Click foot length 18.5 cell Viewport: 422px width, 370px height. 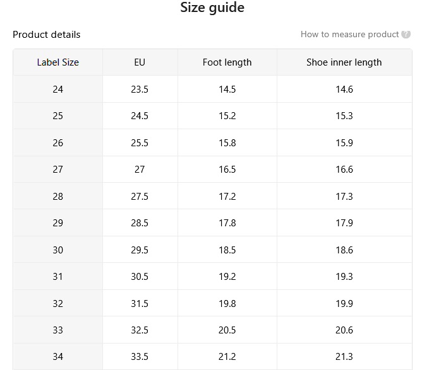pos(227,250)
